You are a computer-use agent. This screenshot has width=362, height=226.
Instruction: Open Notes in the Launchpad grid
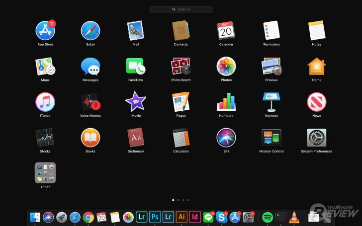pyautogui.click(x=317, y=30)
